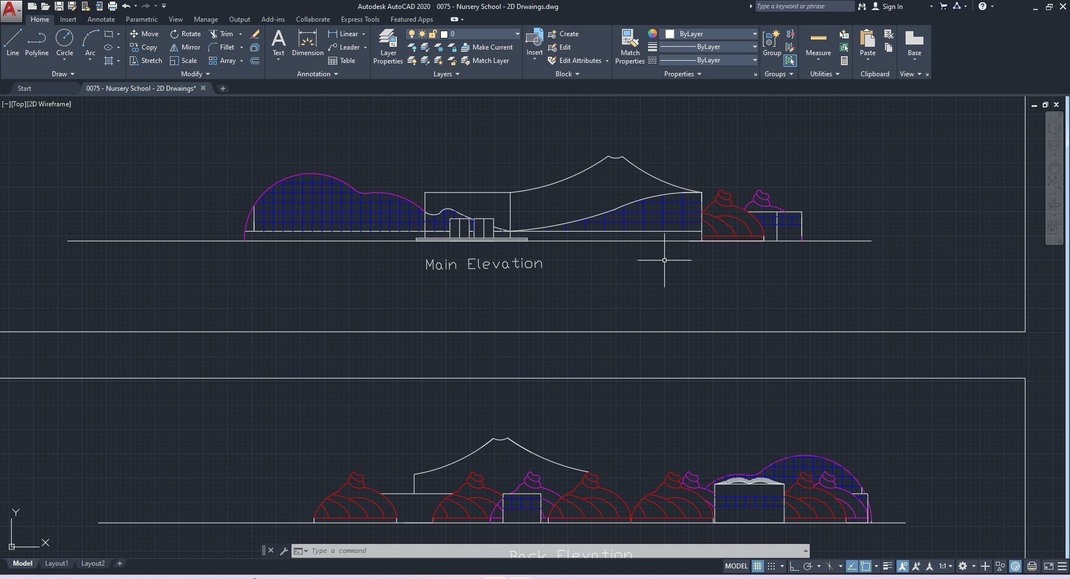Open Layer Properties manager
1070x579 pixels.
click(388, 47)
